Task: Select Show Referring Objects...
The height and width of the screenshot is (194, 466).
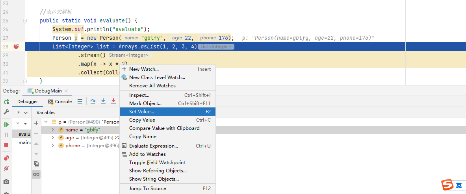Action: [167, 171]
